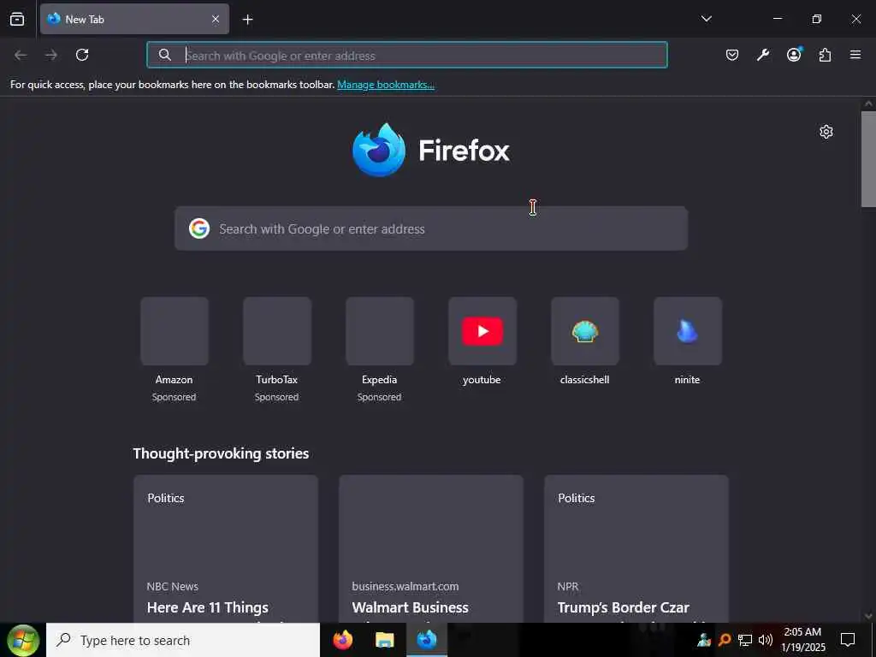Open the network icon in system tray
The image size is (876, 657).
745,640
